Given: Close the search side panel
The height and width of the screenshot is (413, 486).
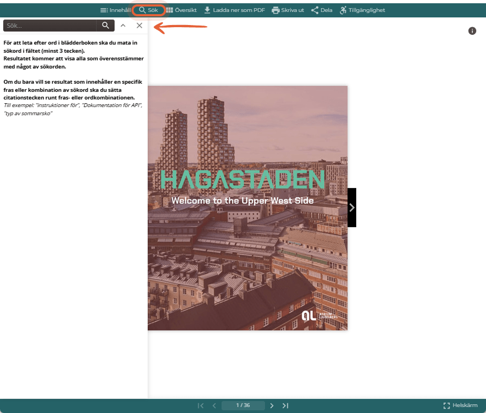Looking at the screenshot, I should (140, 26).
